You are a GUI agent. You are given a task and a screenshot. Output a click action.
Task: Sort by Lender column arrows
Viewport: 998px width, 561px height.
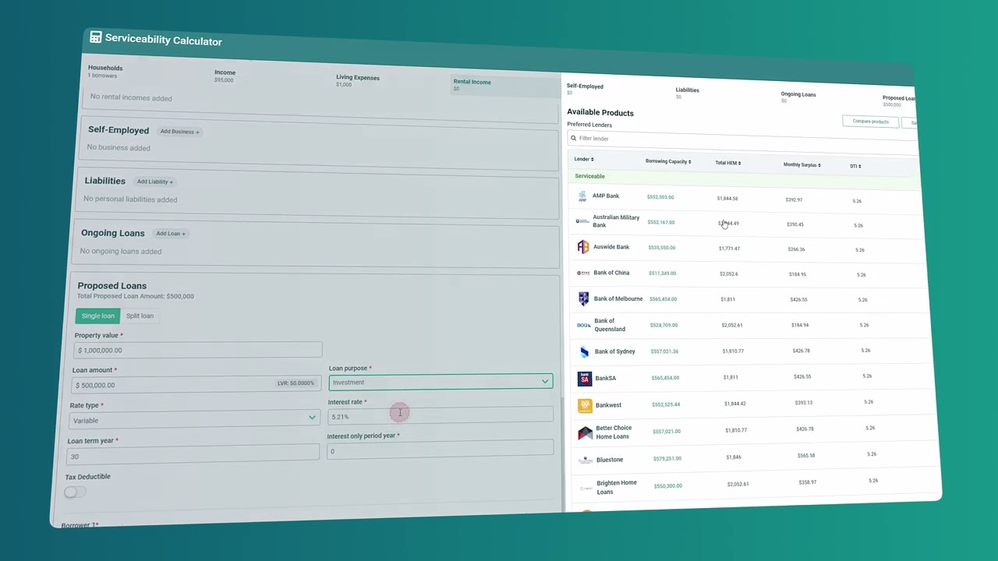(x=592, y=159)
